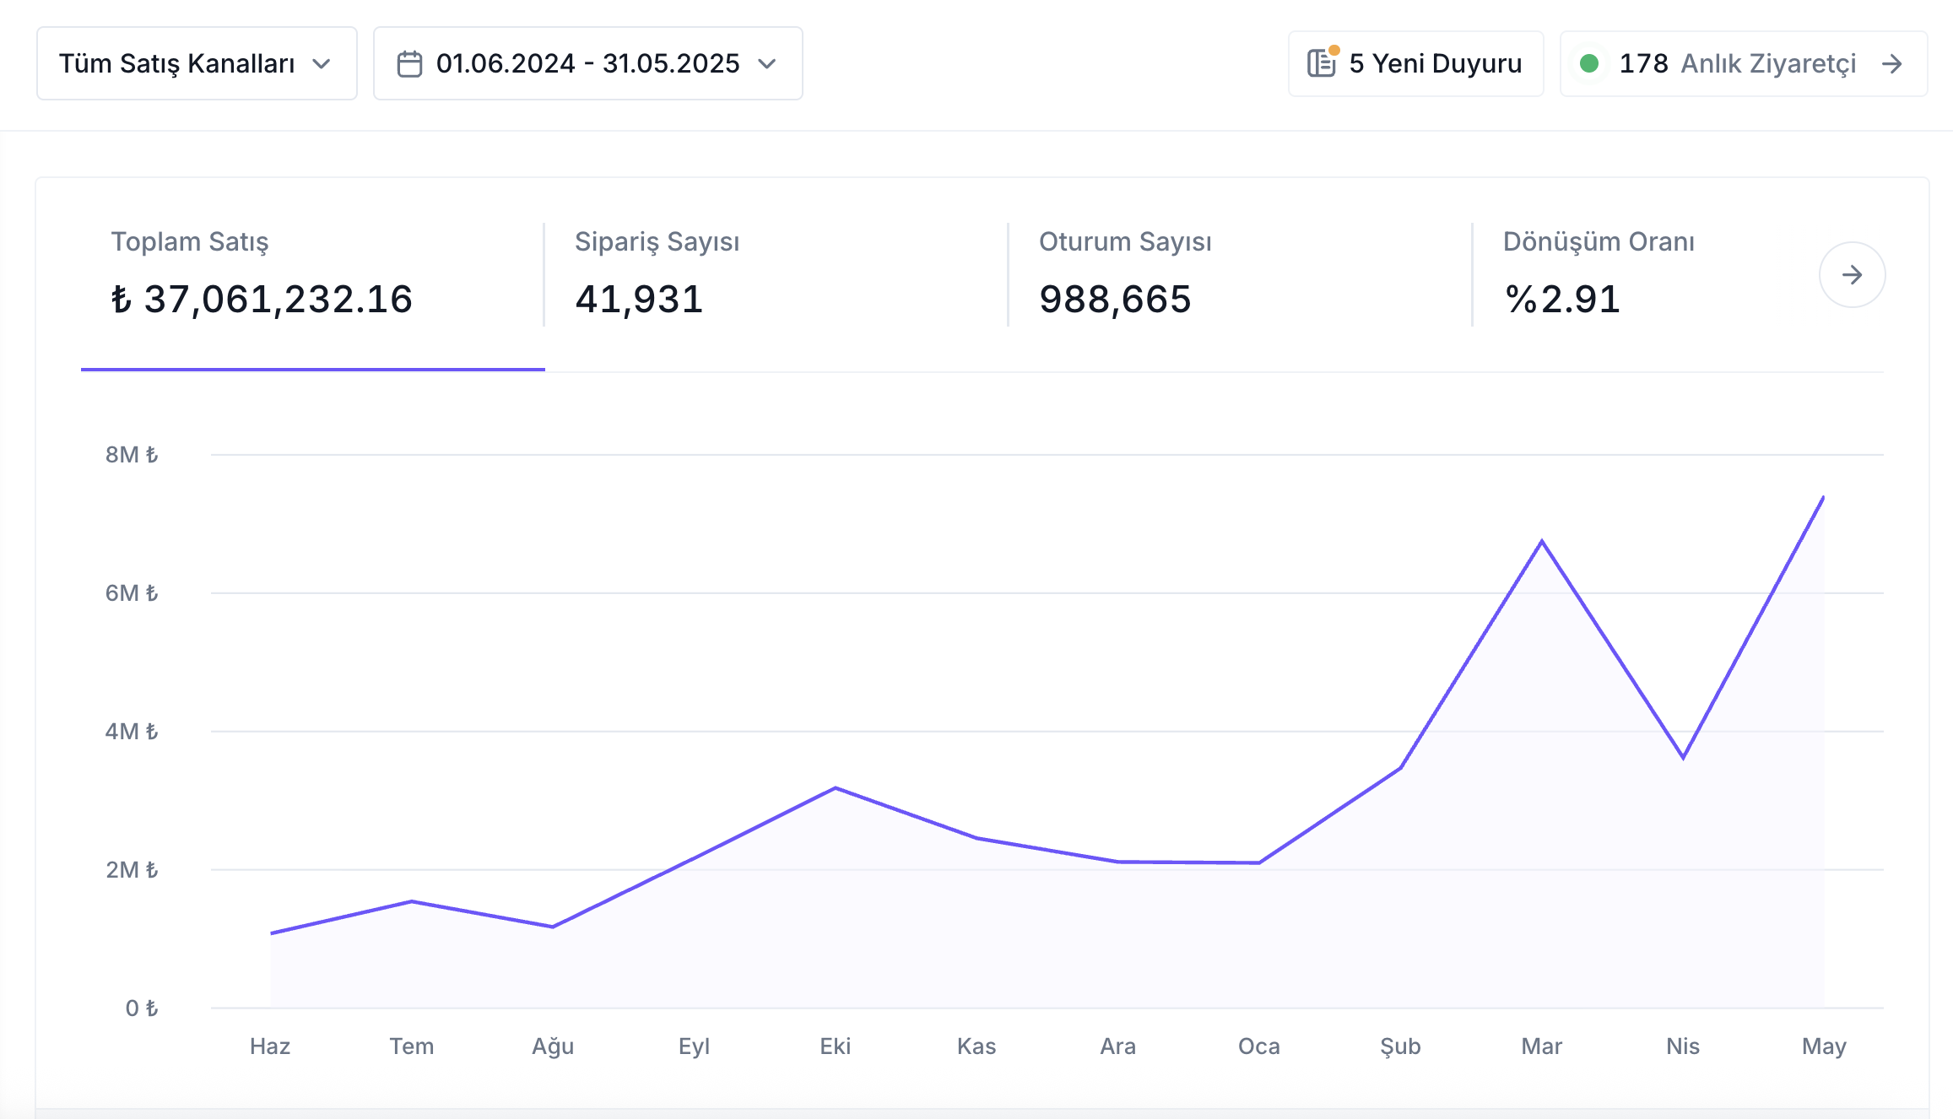Open the 01.06.2024 - 31.05.2025 date selector
The width and height of the screenshot is (1953, 1119).
point(588,63)
